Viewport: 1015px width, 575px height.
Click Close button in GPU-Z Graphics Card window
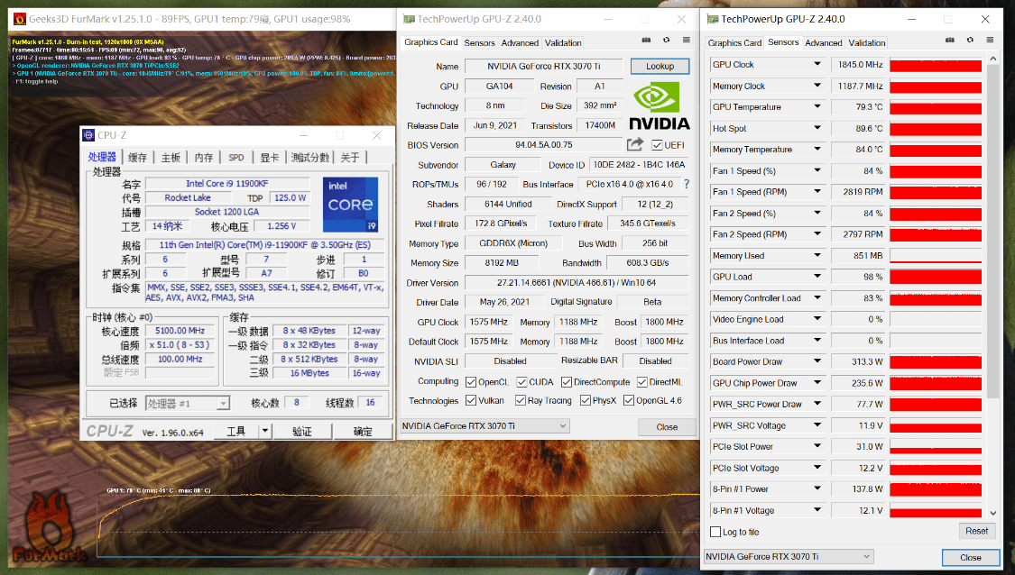(667, 427)
